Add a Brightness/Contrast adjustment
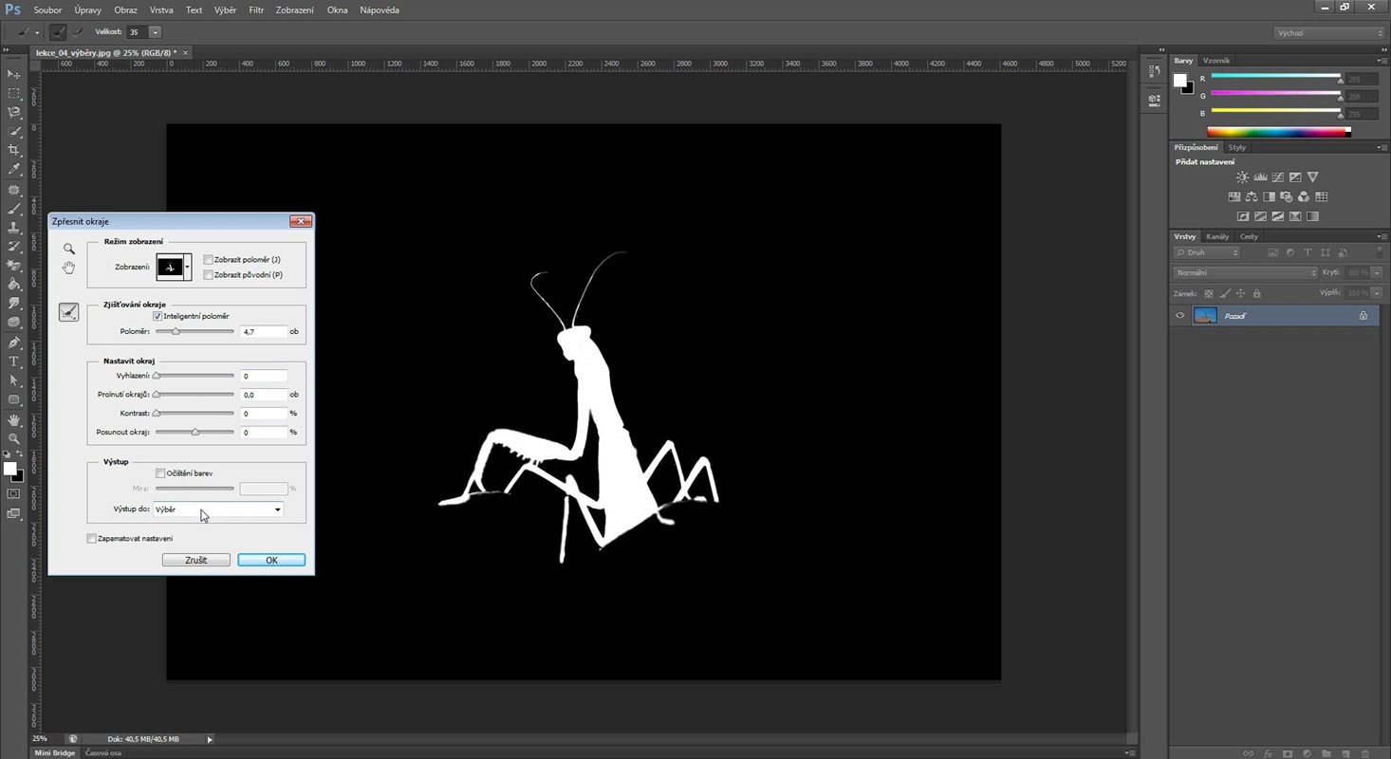Viewport: 1391px width, 759px height. pos(1242,177)
